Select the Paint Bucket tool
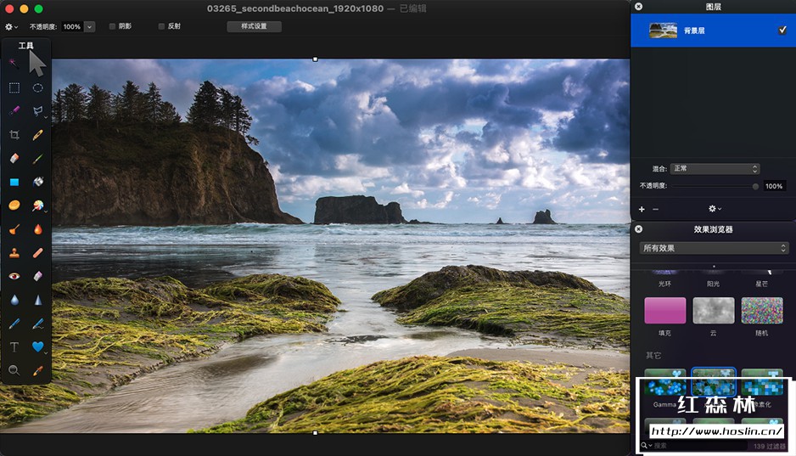Image resolution: width=796 pixels, height=456 pixels. [x=37, y=182]
